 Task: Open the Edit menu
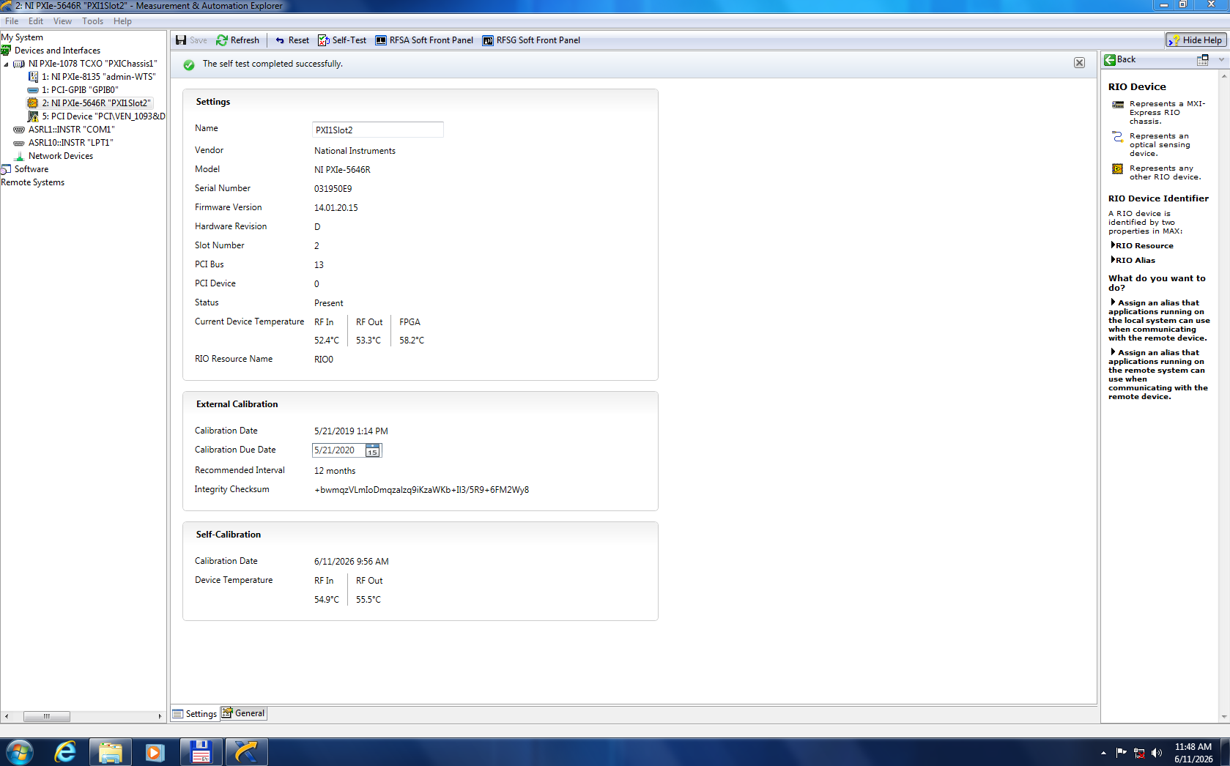[x=36, y=21]
